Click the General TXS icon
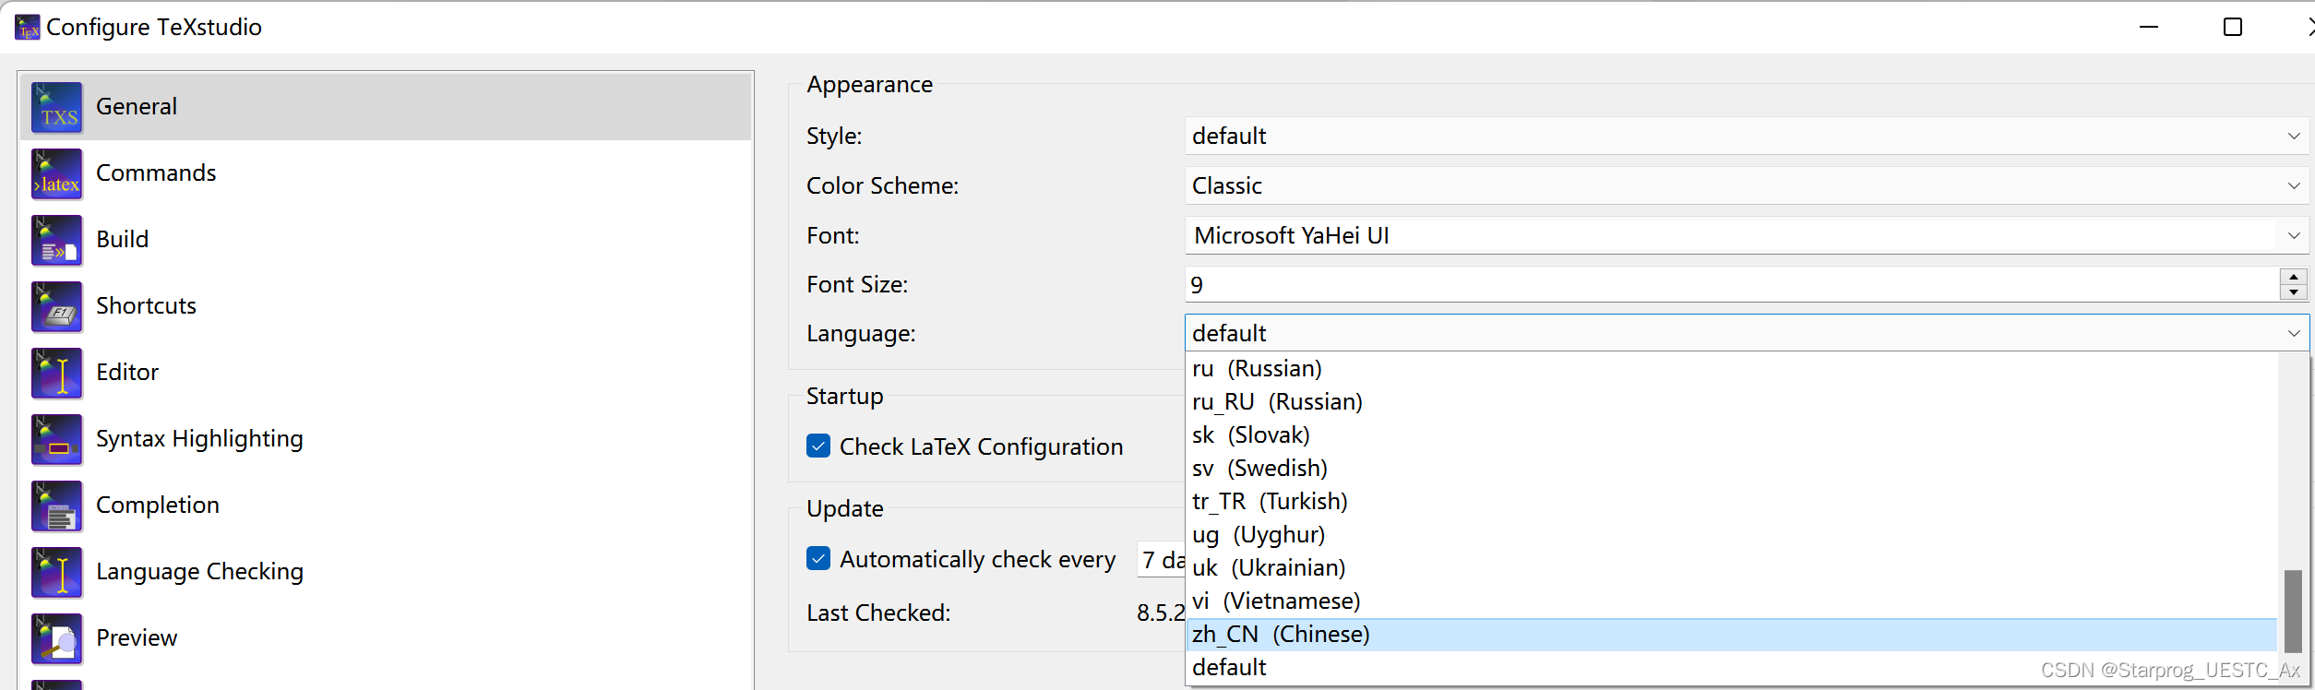The image size is (2315, 690). (57, 108)
